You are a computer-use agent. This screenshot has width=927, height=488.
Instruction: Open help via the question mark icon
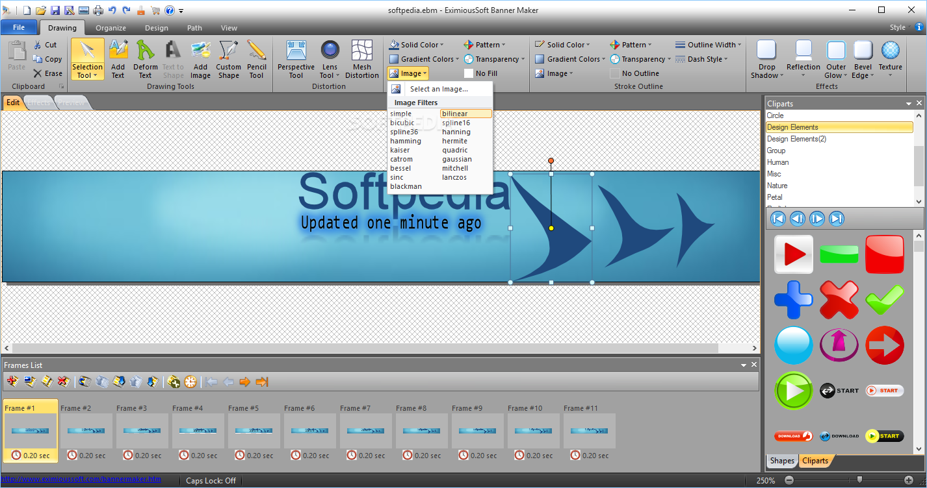[x=170, y=10]
